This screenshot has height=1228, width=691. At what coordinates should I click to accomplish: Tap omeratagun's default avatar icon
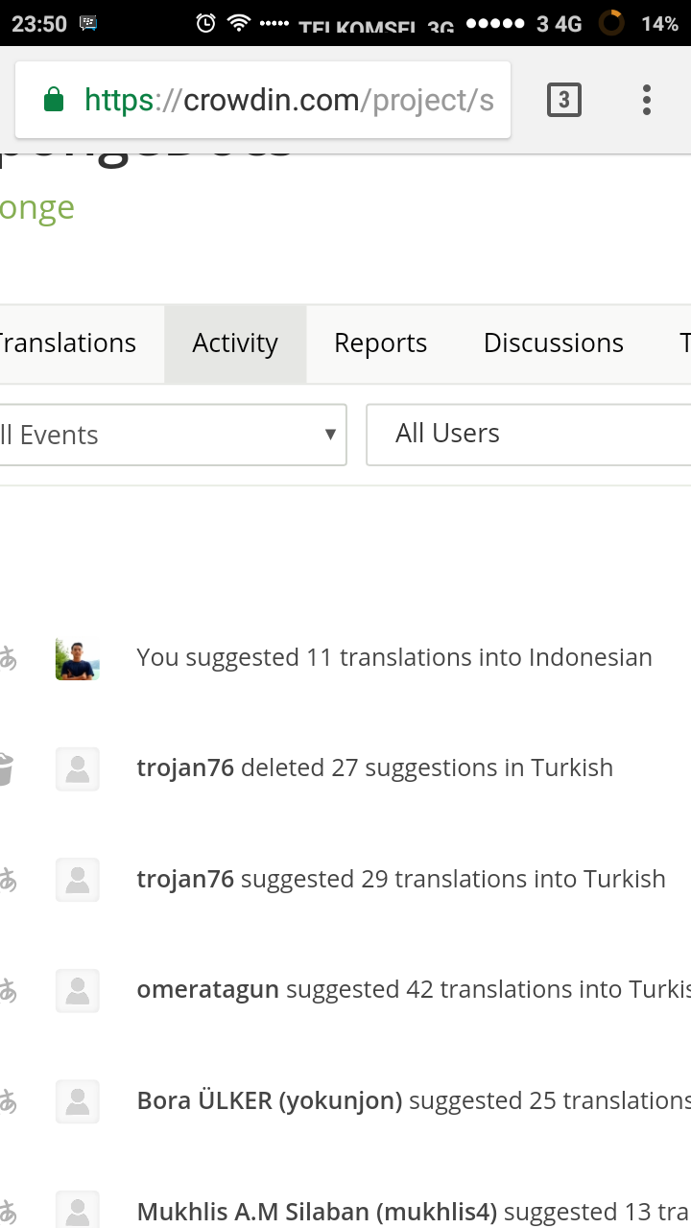click(x=78, y=990)
